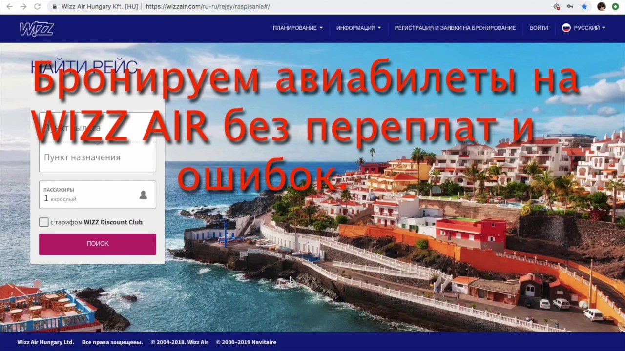The height and width of the screenshot is (351, 625).
Task: Expand the Информация menu
Action: (x=359, y=28)
